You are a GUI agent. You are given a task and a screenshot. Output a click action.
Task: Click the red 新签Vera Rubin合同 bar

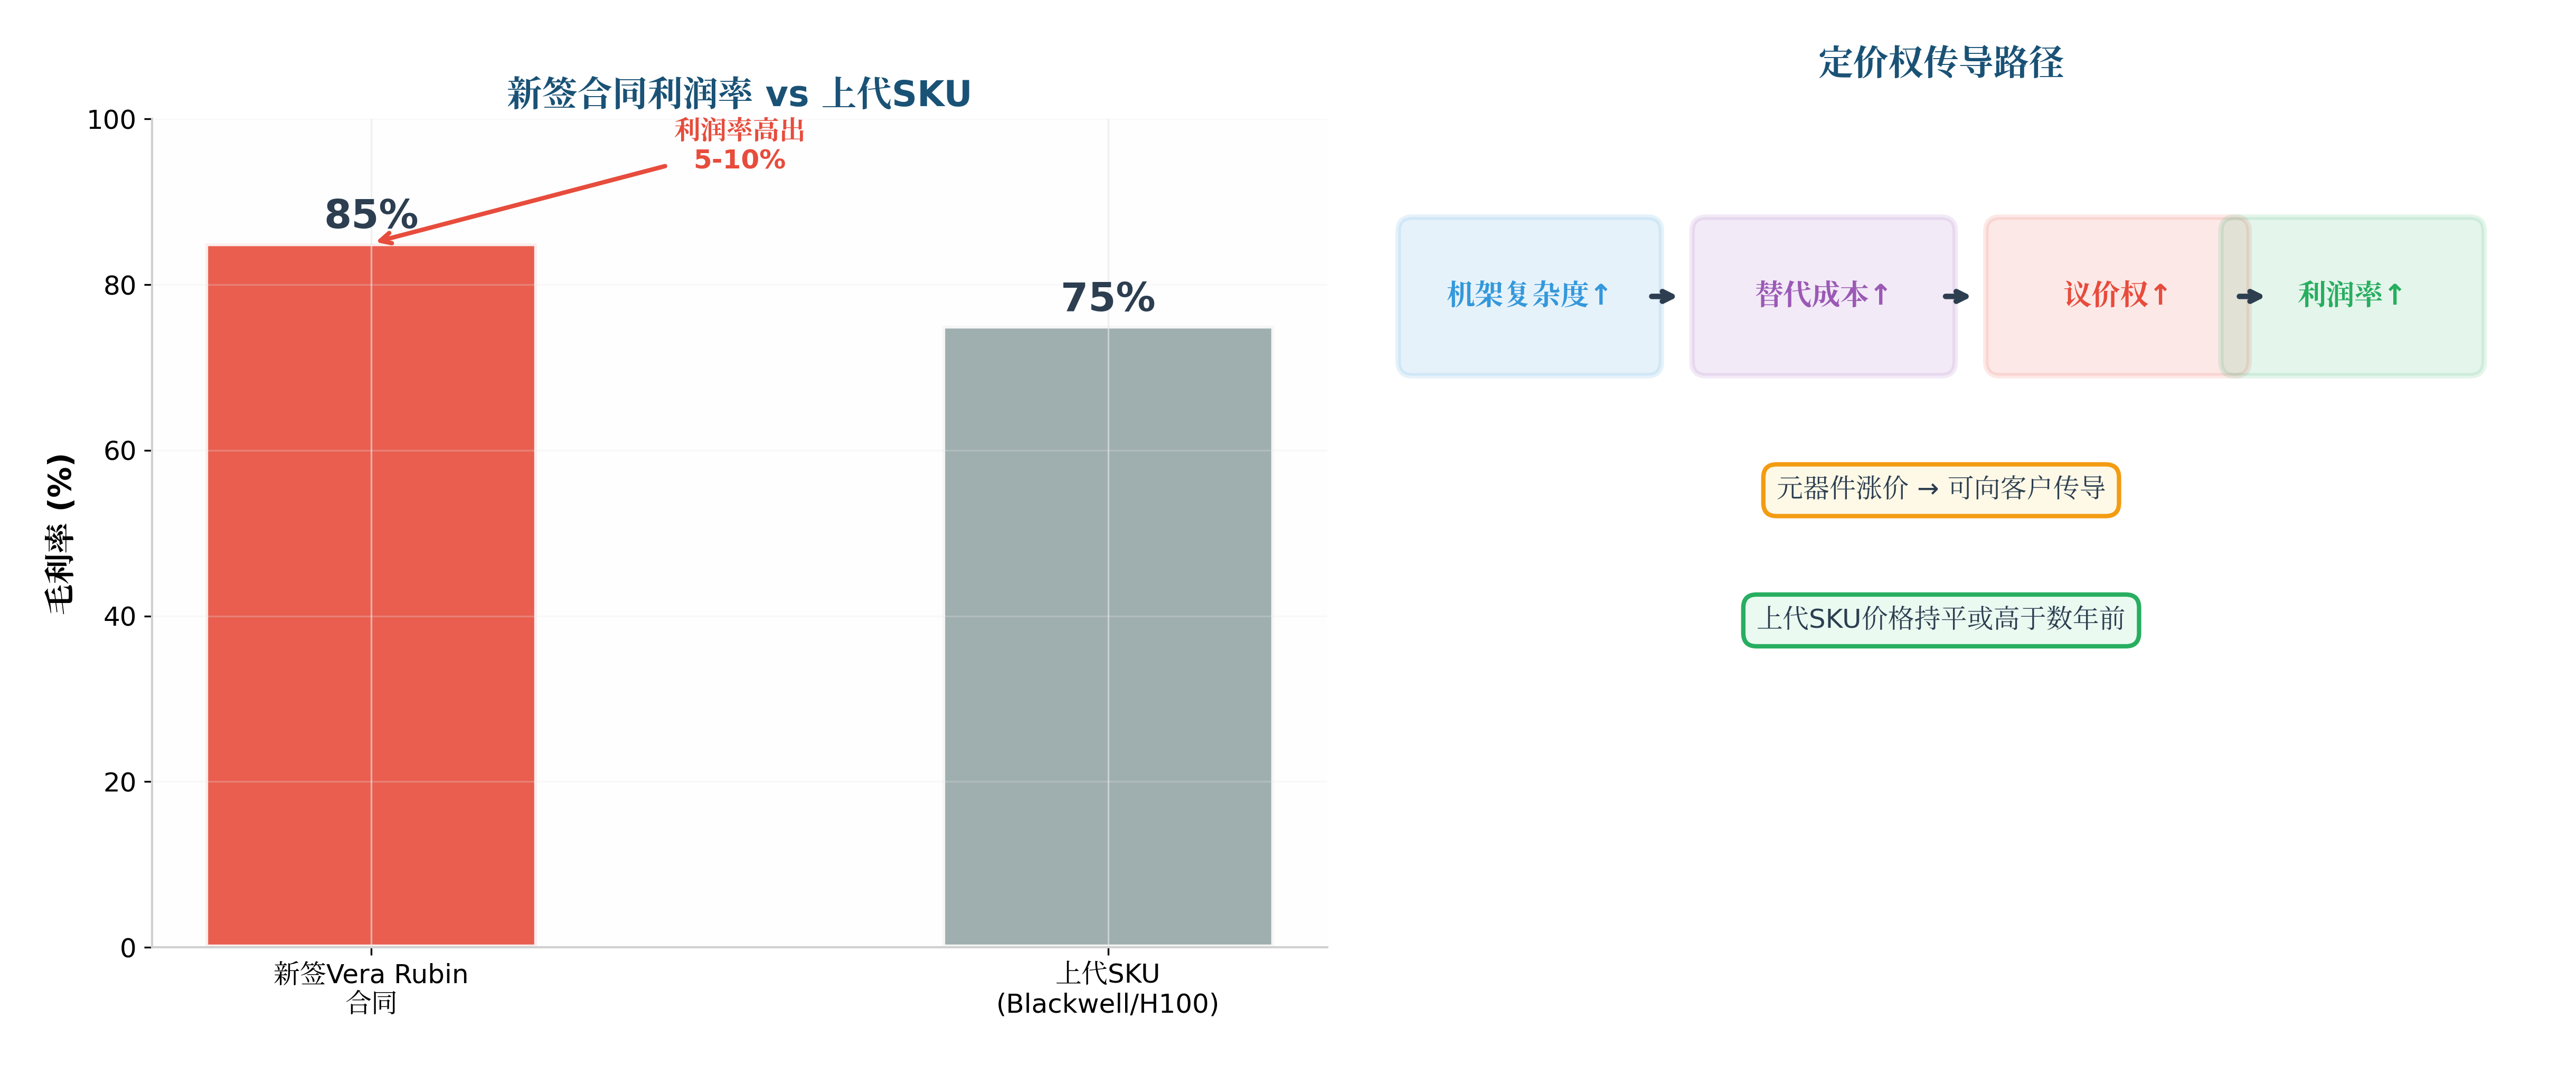371,595
